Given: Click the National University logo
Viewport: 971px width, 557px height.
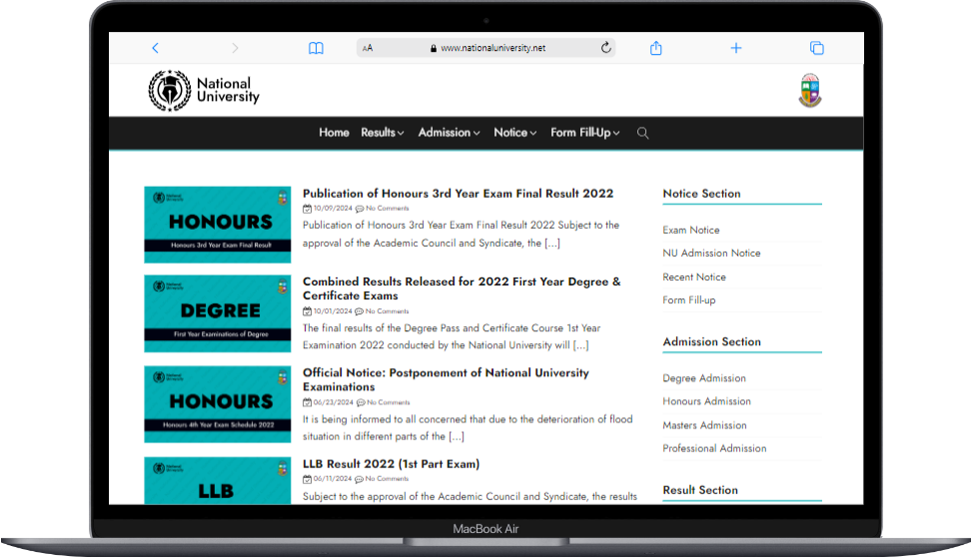Looking at the screenshot, I should point(204,91).
